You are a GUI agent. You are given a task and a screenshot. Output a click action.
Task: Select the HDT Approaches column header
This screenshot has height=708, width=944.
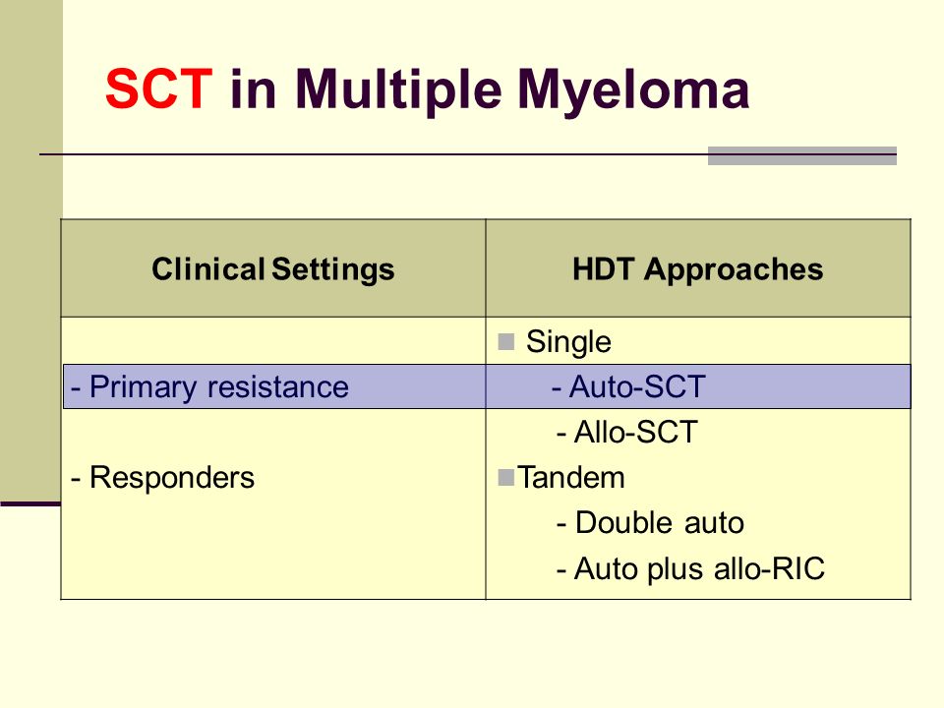pos(698,268)
